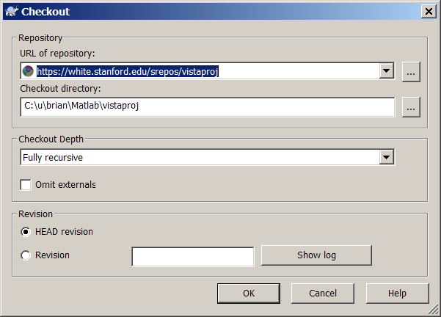Close the Checkout dialog window
Image resolution: width=441 pixels, height=317 pixels.
point(427,11)
